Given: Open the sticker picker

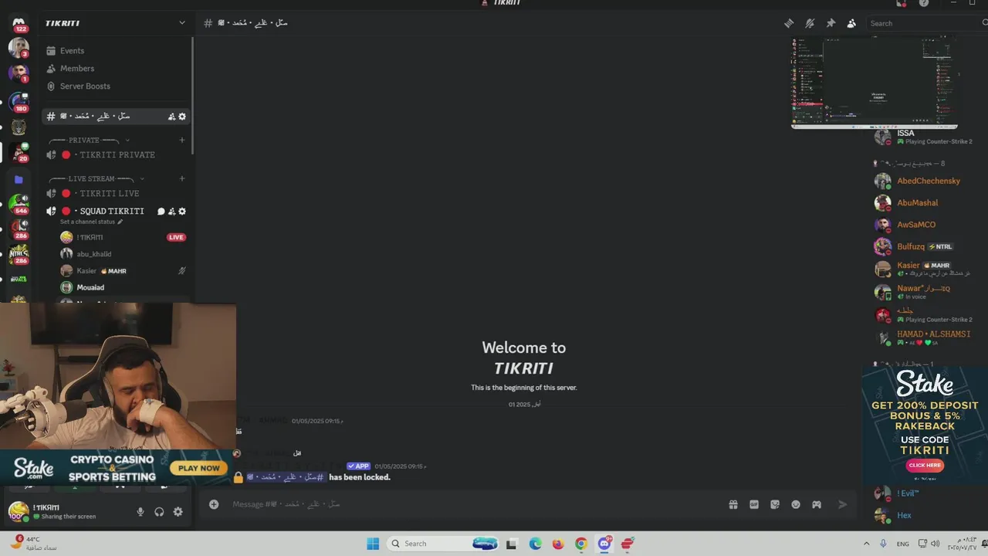Looking at the screenshot, I should coord(775,504).
